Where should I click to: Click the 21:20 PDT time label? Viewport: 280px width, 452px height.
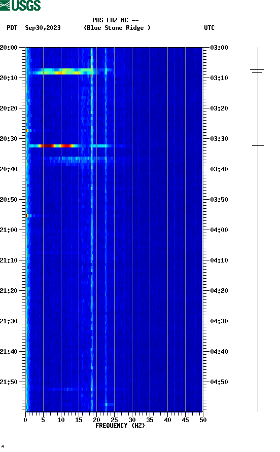(x=9, y=290)
